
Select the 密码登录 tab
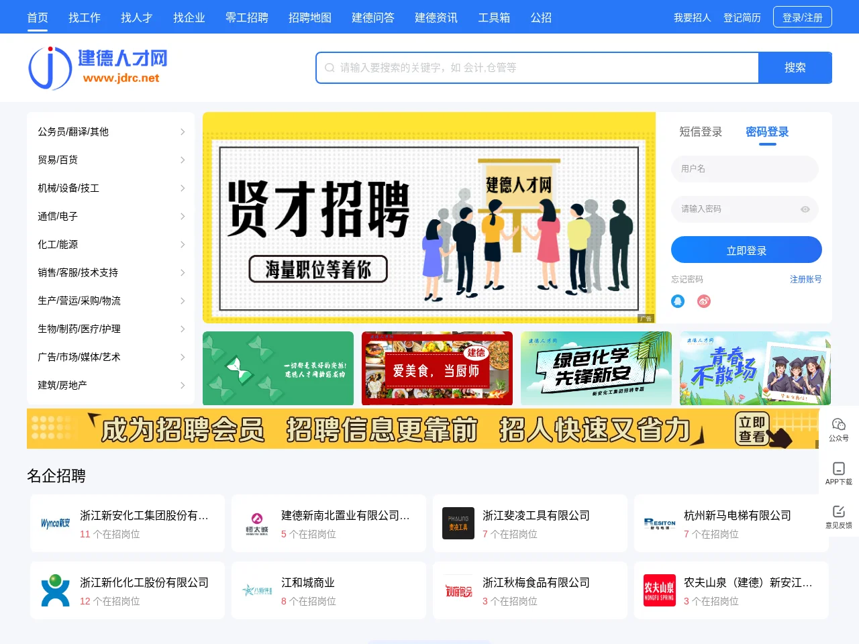[767, 132]
